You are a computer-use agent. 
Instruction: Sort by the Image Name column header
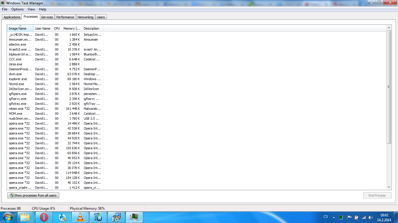pyautogui.click(x=20, y=28)
